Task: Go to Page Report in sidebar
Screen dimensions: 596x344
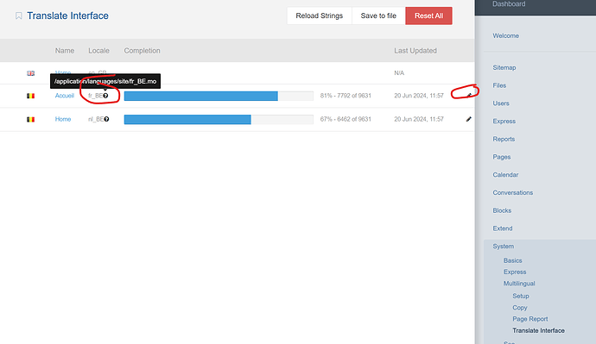Action: tap(530, 319)
